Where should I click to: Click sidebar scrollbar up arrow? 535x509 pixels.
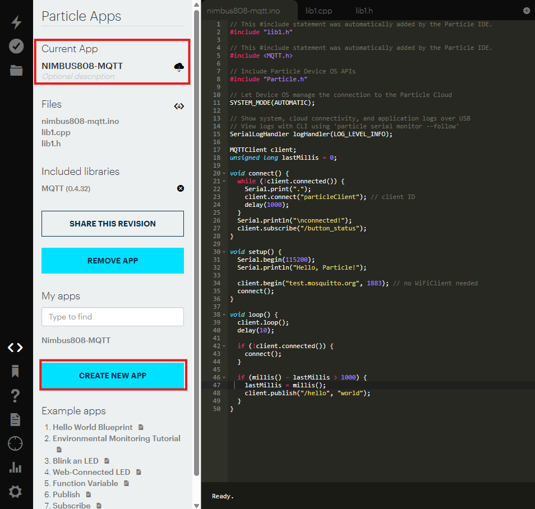point(196,4)
